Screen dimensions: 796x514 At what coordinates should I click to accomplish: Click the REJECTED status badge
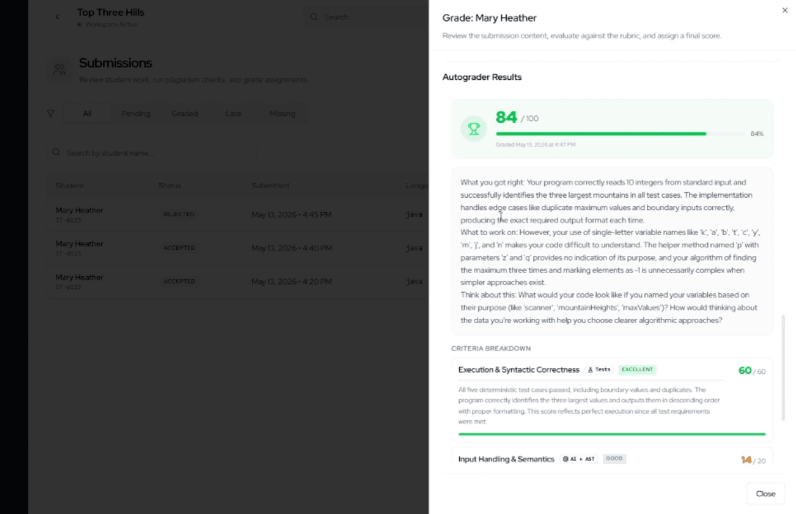(179, 214)
